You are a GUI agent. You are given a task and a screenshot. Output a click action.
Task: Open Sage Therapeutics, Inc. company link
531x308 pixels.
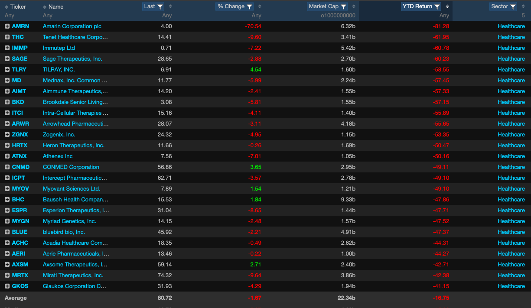point(72,59)
